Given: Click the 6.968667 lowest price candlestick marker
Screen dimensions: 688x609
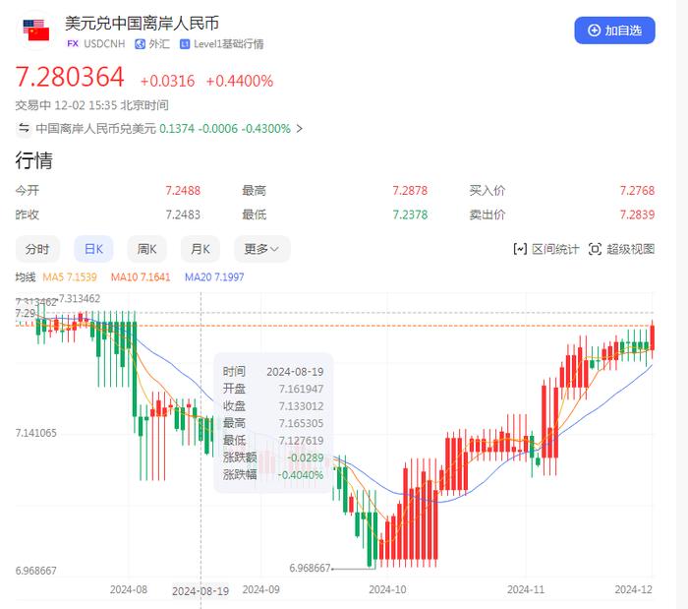Looking at the screenshot, I should click(x=372, y=567).
